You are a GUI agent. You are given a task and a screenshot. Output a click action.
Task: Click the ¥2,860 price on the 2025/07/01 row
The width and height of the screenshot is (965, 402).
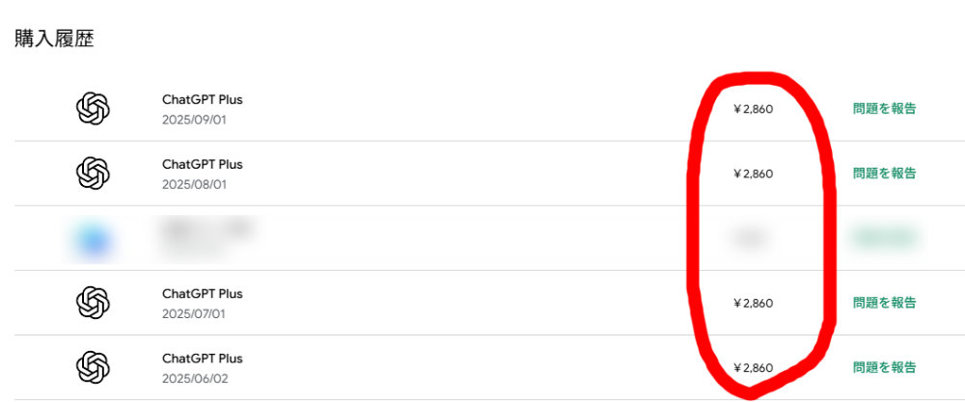coord(754,303)
